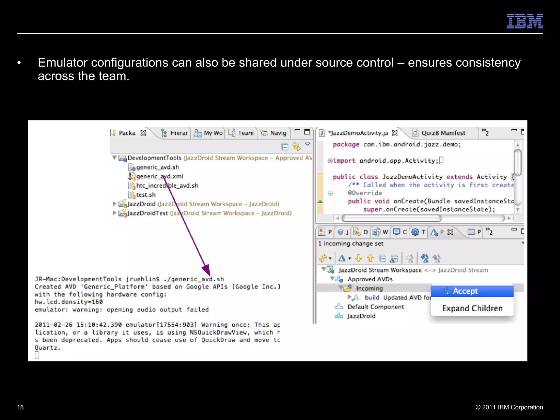Minimize the editor area panel
Screen dimensions: 560x420
[x=514, y=130]
